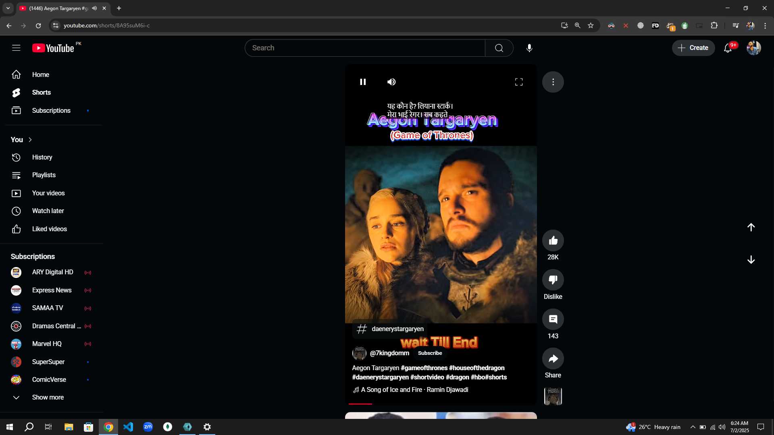
Task: Open Shorts in the sidebar
Action: pyautogui.click(x=51, y=93)
